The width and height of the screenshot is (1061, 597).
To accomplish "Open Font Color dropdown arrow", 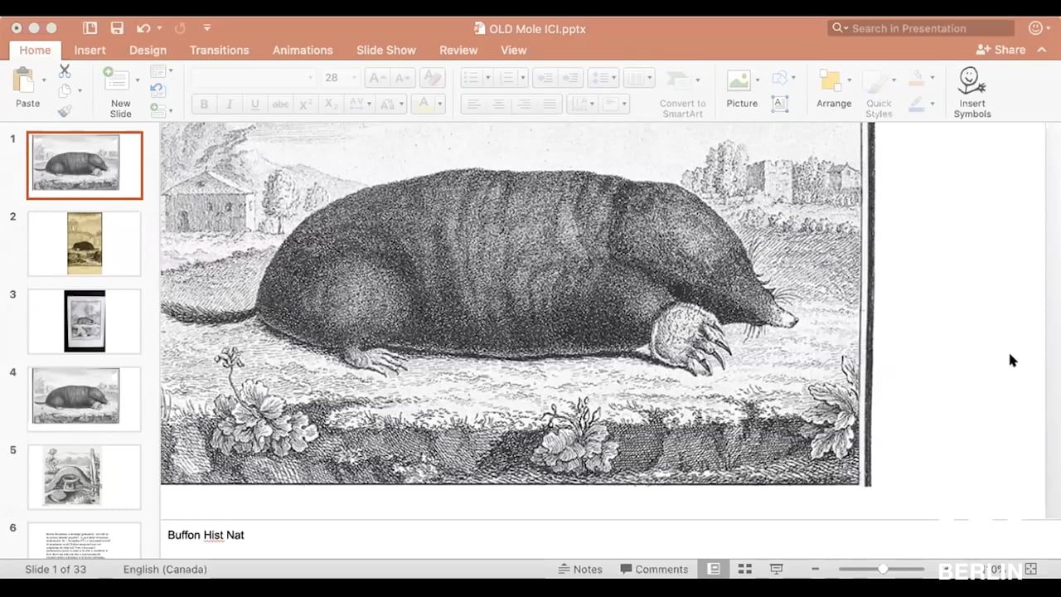I will pos(440,104).
